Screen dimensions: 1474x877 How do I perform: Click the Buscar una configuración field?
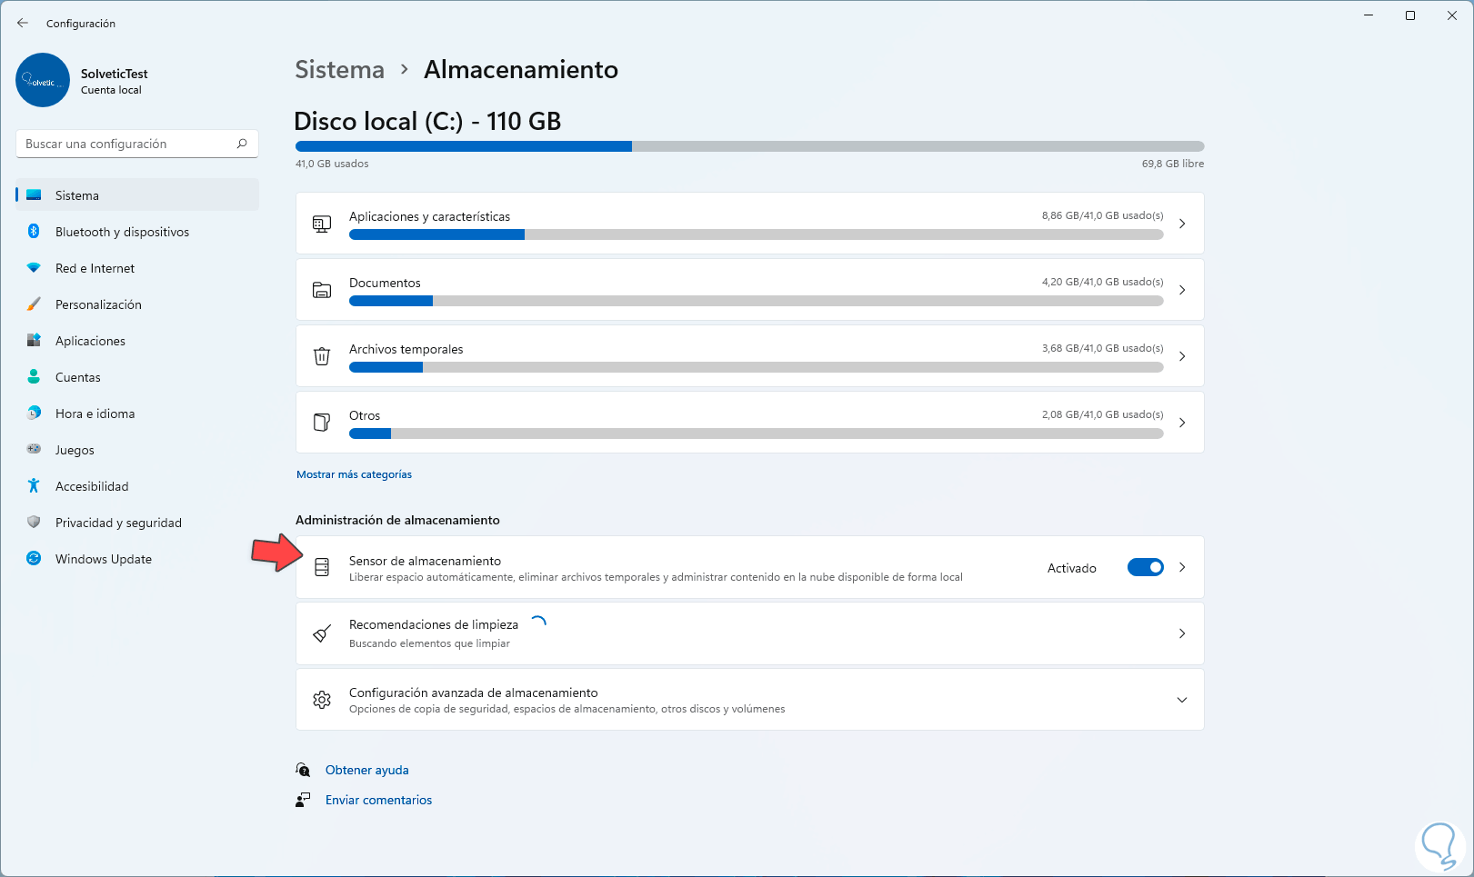[x=127, y=144]
